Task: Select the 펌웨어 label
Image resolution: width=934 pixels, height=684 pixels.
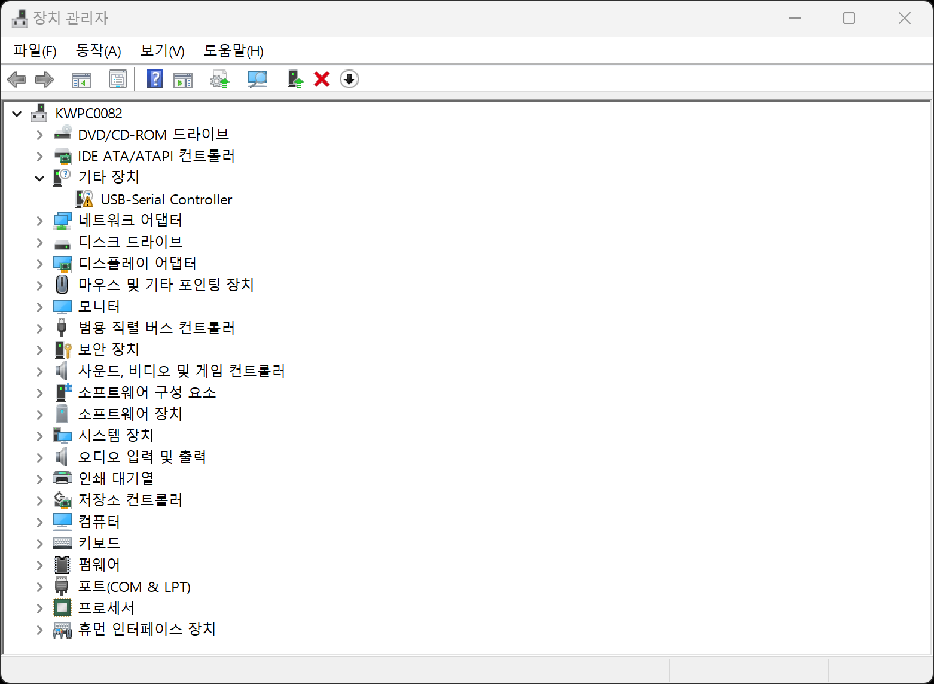Action: 99,564
